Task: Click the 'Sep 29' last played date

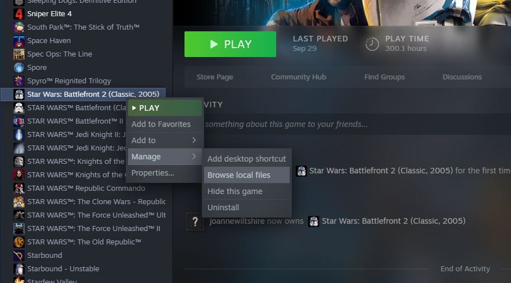Action: 304,49
